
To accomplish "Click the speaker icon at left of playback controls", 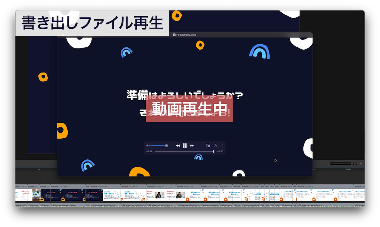I will (x=148, y=145).
